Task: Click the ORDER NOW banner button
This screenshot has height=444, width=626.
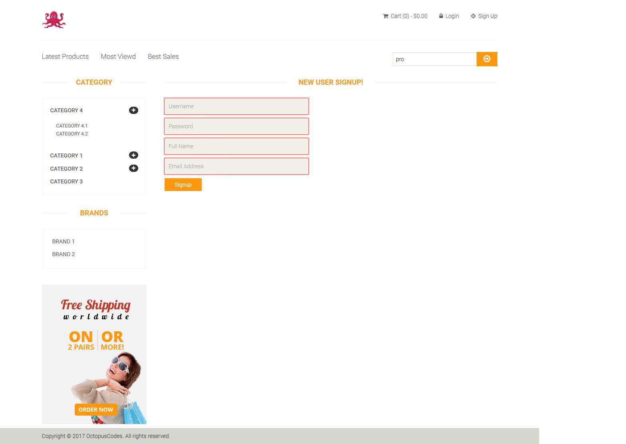Action: (95, 409)
